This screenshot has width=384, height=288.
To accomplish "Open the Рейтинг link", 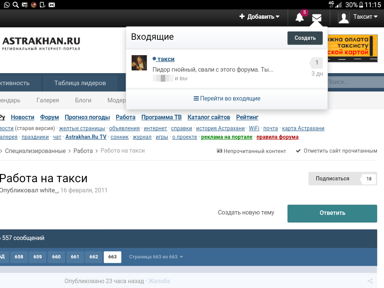I will (247, 117).
